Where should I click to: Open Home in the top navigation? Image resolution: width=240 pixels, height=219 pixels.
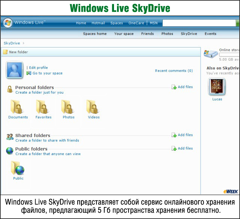(x=81, y=23)
